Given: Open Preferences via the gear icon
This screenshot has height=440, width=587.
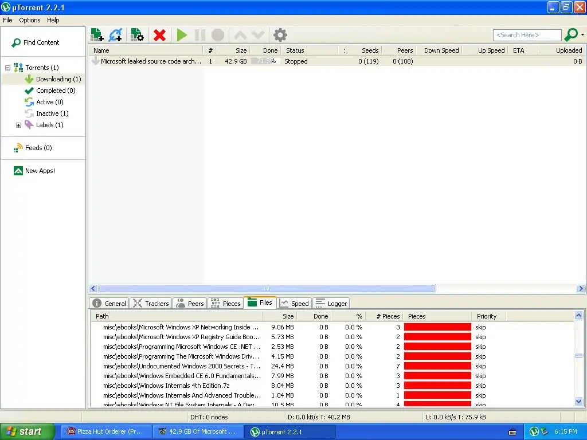Looking at the screenshot, I should pyautogui.click(x=280, y=35).
